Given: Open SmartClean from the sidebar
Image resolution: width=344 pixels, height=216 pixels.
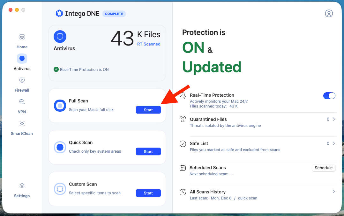Looking at the screenshot, I should 22,128.
